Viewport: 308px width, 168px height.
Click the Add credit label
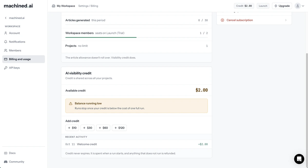click(72, 121)
